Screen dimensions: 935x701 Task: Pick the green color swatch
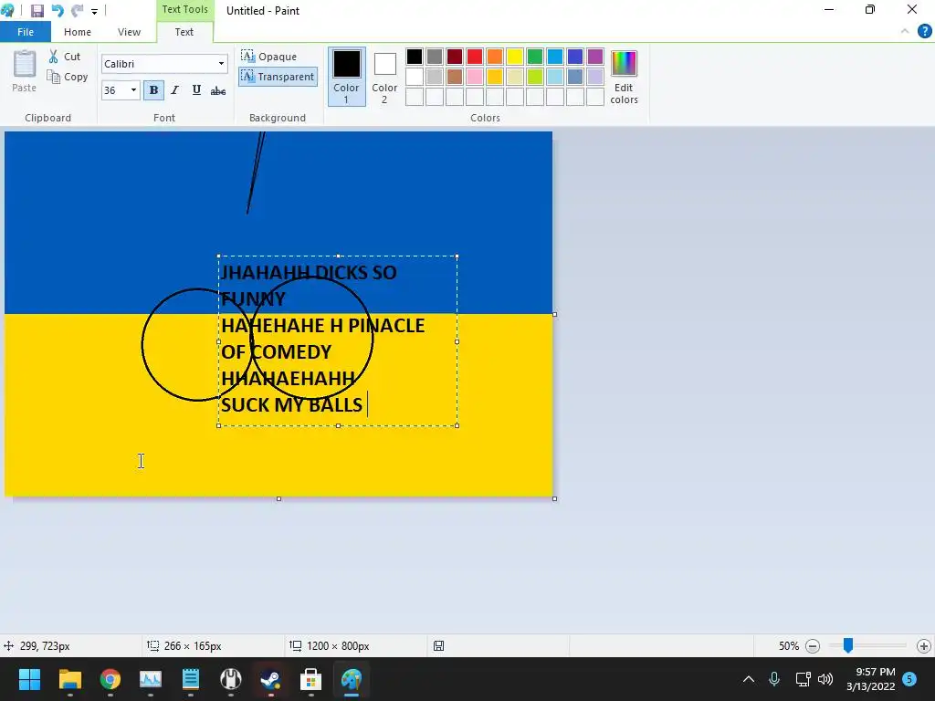coord(535,57)
